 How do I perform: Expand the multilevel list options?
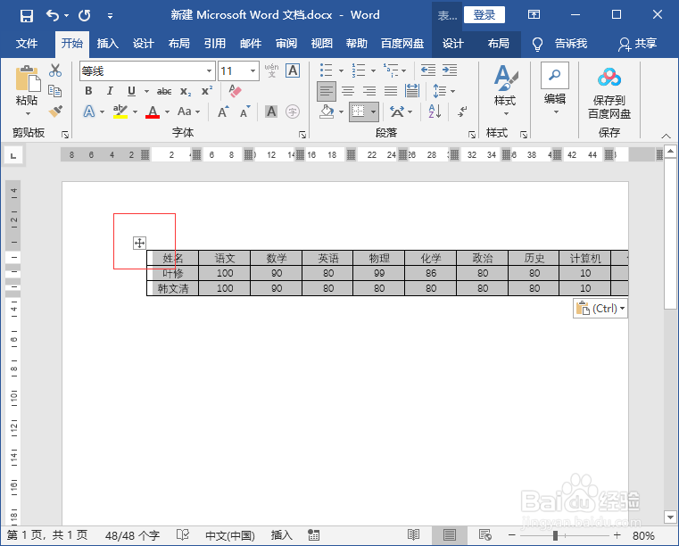pos(403,70)
